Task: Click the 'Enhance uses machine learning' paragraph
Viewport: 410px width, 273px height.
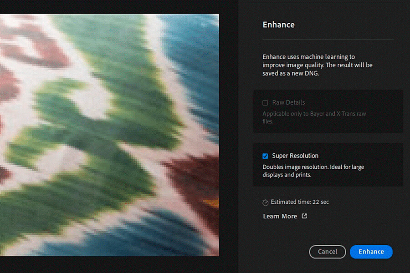Action: pyautogui.click(x=318, y=65)
